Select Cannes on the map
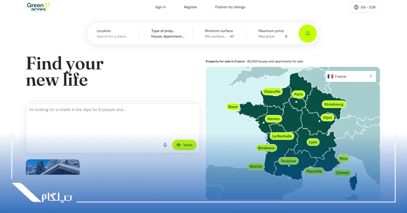The height and width of the screenshot is (213, 407). [x=343, y=173]
